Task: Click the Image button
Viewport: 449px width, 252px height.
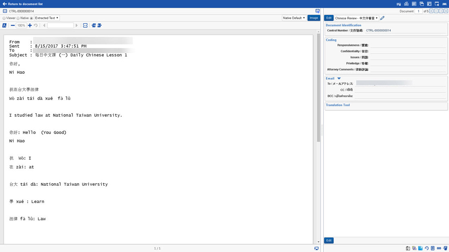Action: (313, 18)
